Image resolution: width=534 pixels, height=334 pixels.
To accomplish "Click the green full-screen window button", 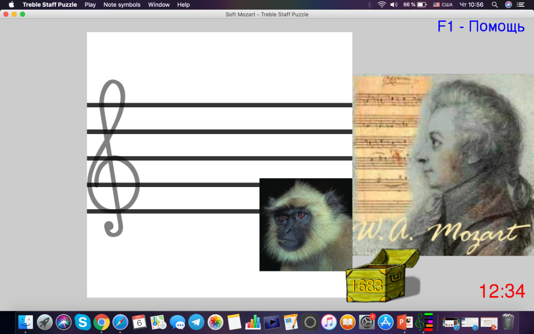I will pos(23,14).
